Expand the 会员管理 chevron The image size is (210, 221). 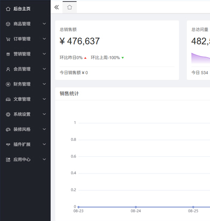(44, 69)
